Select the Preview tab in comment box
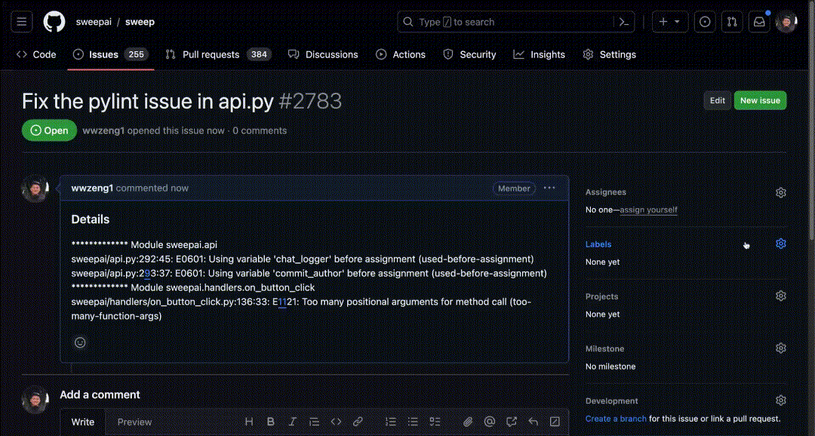This screenshot has width=815, height=436. (134, 422)
